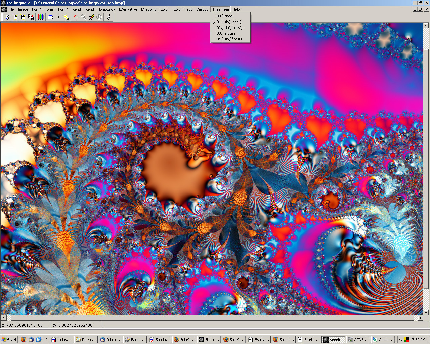Switch to the Fracta... taskbar window
430x344 pixels.
click(259, 340)
